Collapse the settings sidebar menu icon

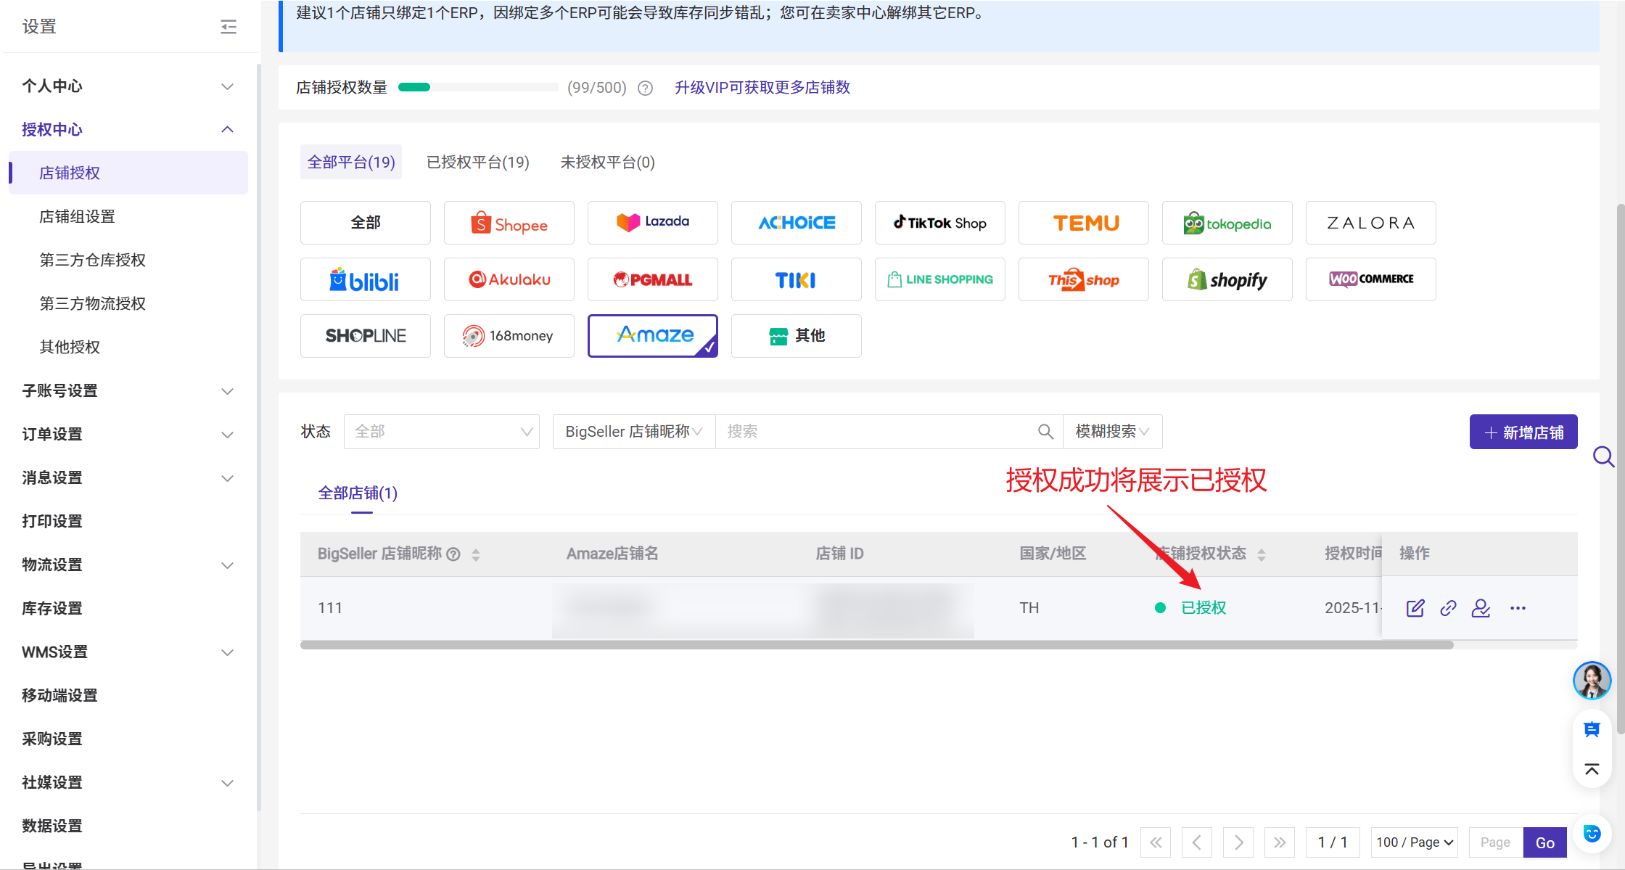point(229,27)
